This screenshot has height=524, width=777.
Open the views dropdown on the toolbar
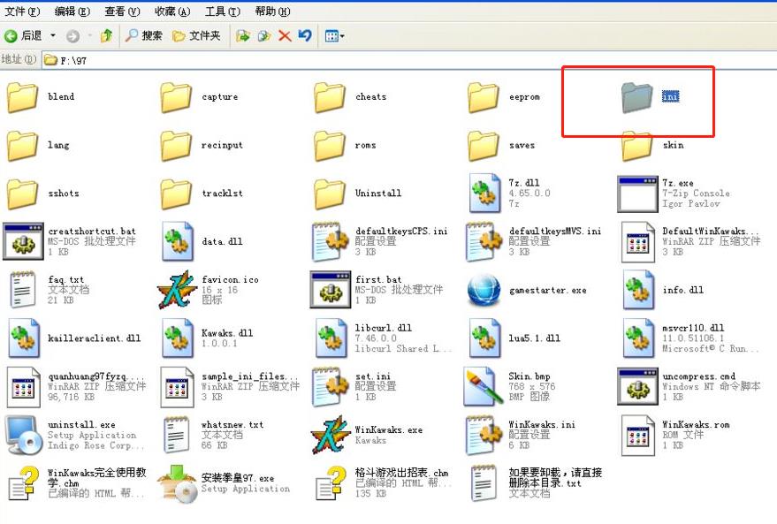pyautogui.click(x=331, y=36)
